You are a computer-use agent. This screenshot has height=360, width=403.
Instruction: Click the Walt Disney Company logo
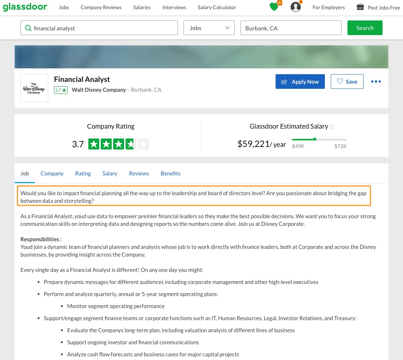coord(34,88)
